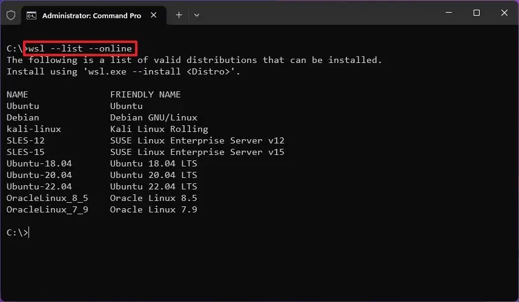This screenshot has width=519, height=302.
Task: Click 'OracleLinux_8_5' distribution name
Action: coord(47,198)
